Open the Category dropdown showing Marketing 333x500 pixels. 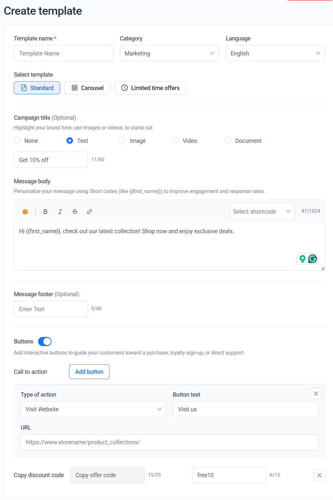coord(169,53)
